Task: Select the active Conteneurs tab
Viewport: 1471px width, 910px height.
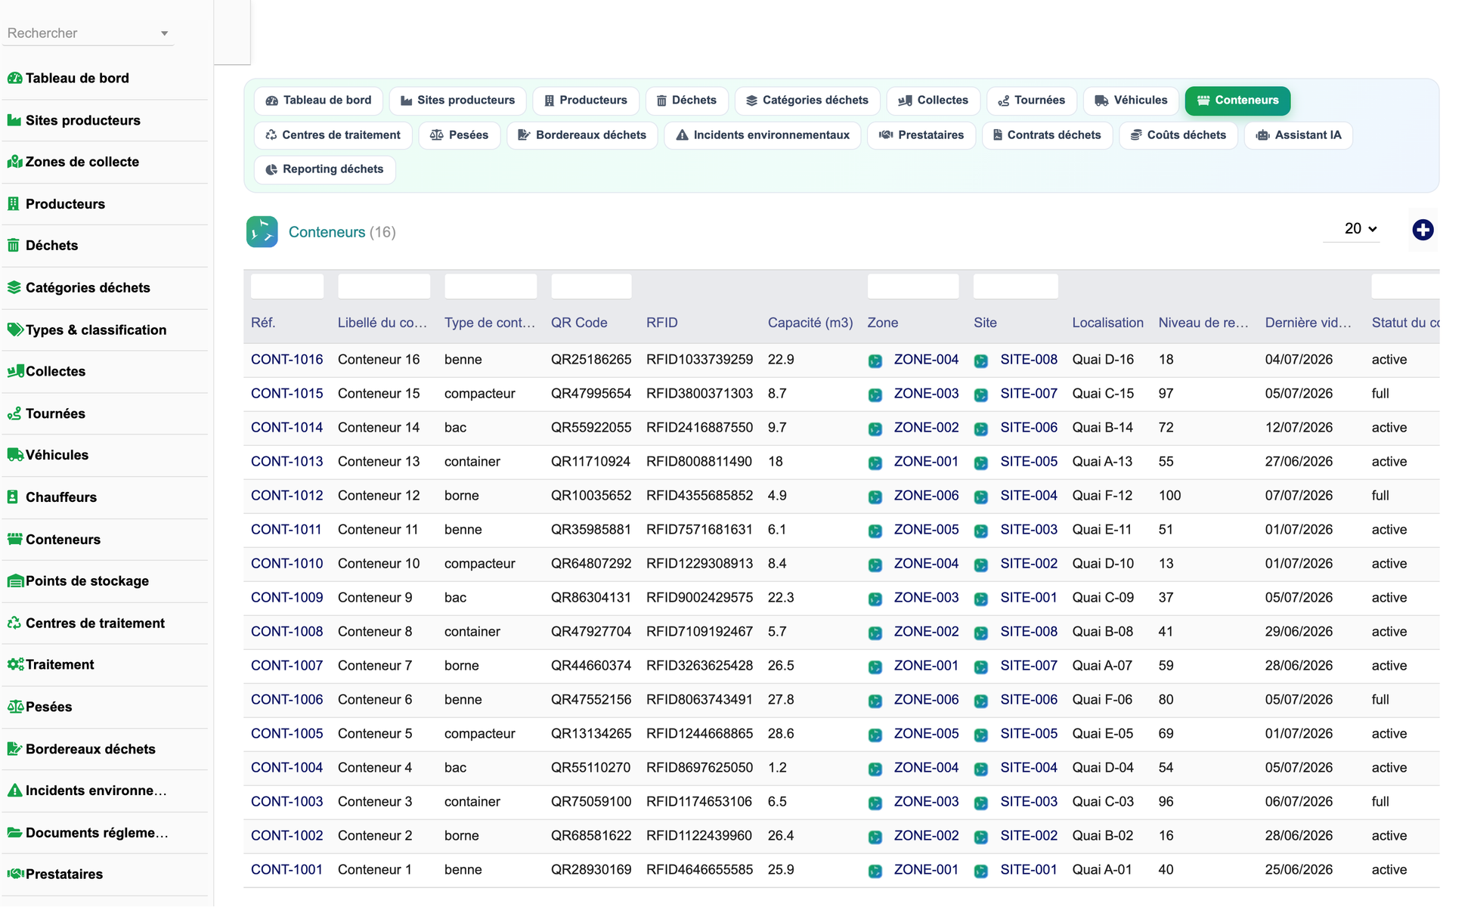Action: click(x=1237, y=101)
